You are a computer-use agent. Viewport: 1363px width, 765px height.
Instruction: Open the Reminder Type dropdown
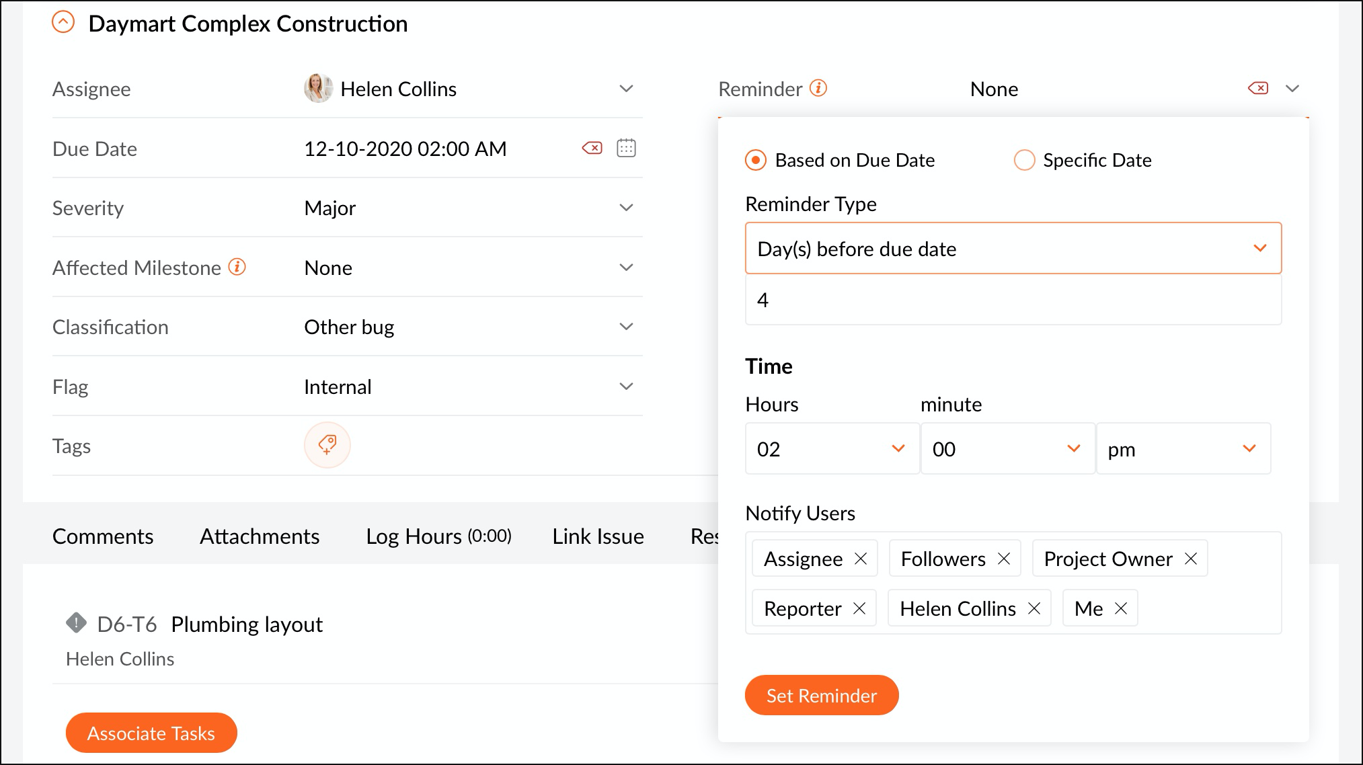click(x=1013, y=249)
